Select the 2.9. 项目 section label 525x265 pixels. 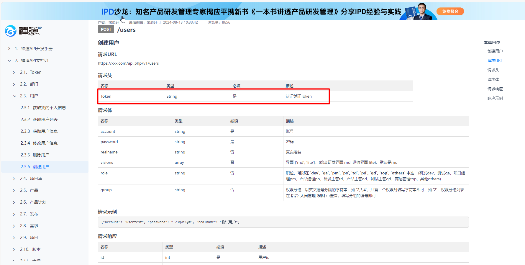tap(29, 238)
